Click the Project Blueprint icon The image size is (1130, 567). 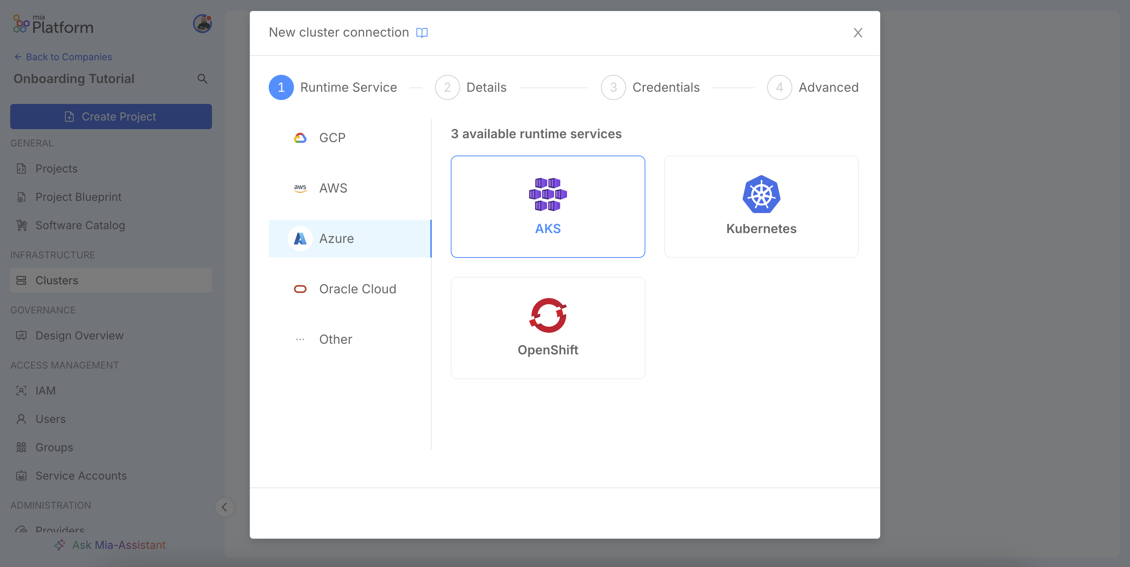tap(21, 197)
